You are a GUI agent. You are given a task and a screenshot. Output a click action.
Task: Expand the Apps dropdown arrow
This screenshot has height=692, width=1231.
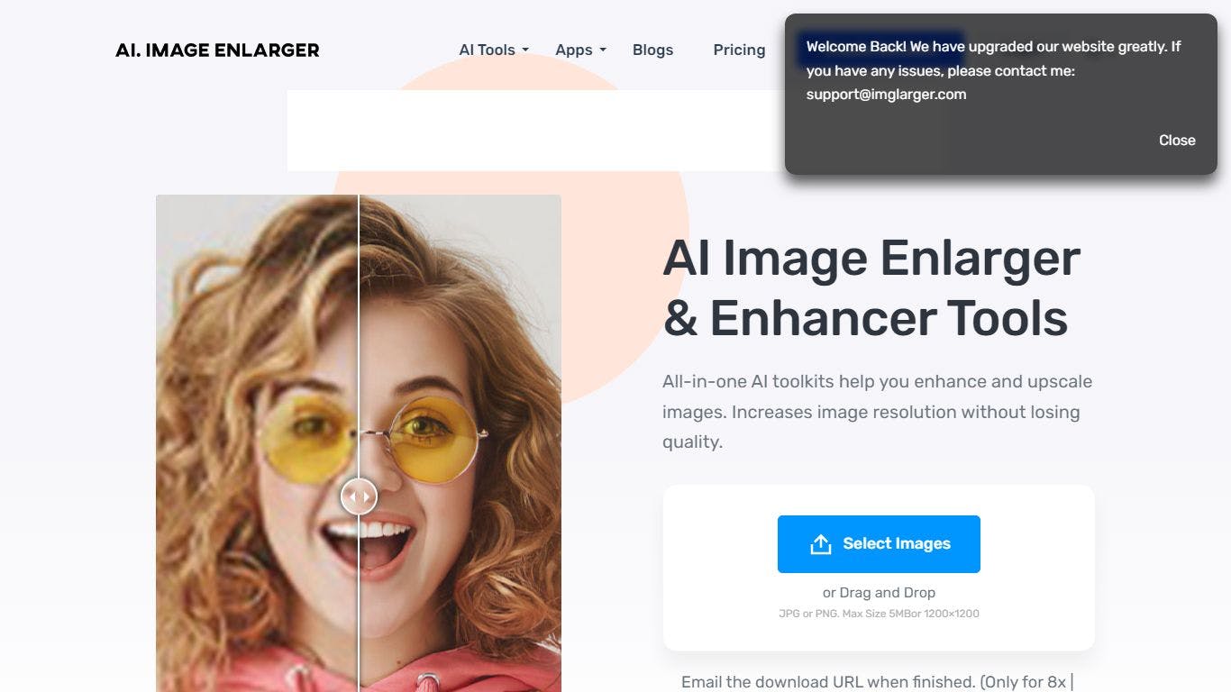point(603,50)
